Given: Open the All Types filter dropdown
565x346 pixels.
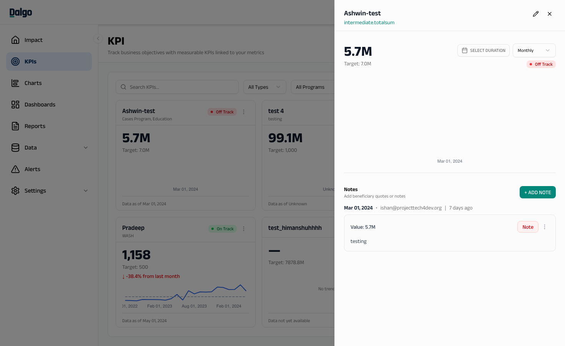Looking at the screenshot, I should [265, 87].
